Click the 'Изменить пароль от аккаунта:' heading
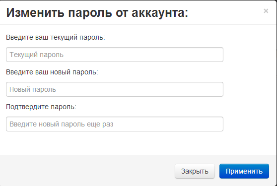Screen dimensions: 277x186 [x=97, y=13]
